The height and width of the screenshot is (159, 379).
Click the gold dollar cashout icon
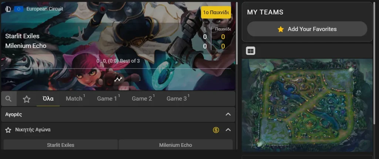[x=216, y=130]
